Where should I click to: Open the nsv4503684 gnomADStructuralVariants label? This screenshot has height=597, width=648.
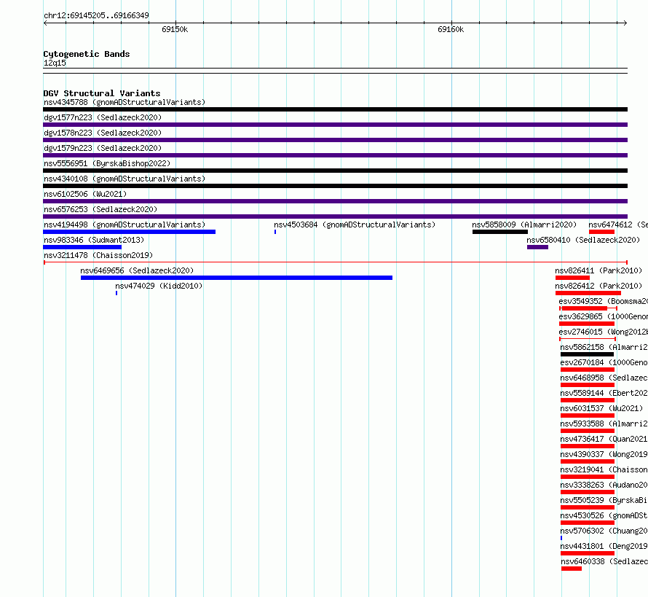pyautogui.click(x=355, y=225)
